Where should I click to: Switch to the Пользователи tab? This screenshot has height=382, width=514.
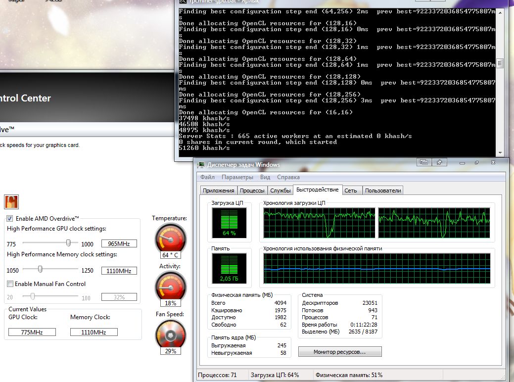click(383, 191)
